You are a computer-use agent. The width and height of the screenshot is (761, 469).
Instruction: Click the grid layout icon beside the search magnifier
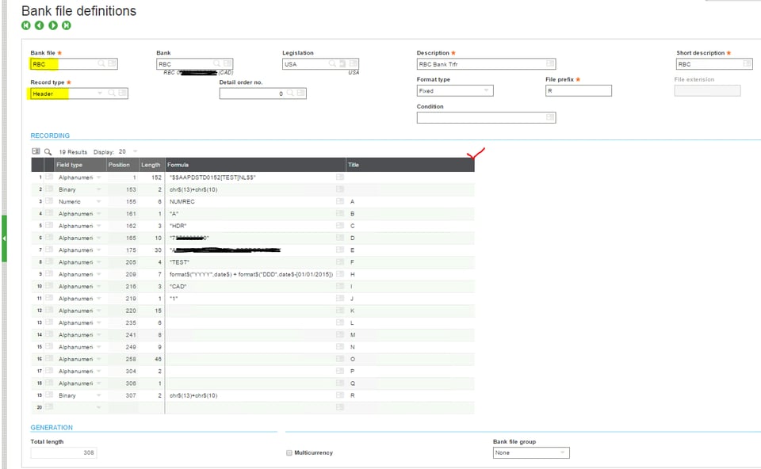(36, 151)
